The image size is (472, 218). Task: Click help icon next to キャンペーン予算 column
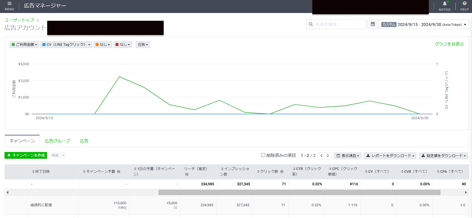pos(119,171)
